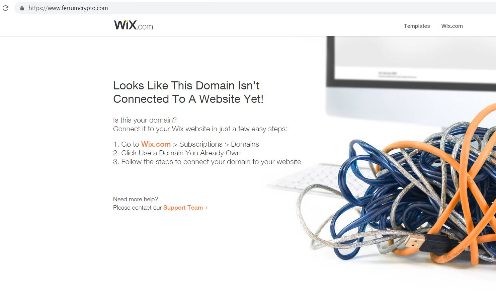The height and width of the screenshot is (299, 496).
Task: Click step three about connecting your domain
Action: coord(207,162)
